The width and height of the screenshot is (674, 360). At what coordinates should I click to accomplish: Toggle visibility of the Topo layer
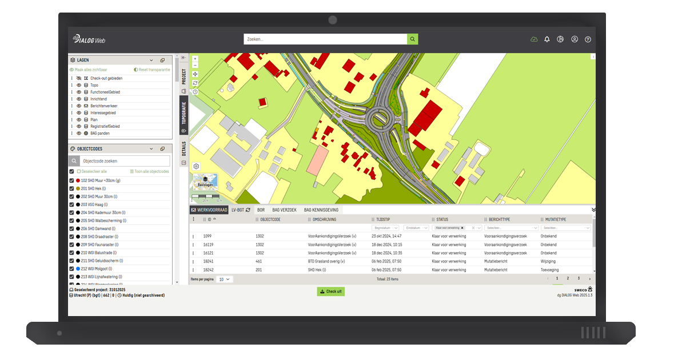pos(79,85)
